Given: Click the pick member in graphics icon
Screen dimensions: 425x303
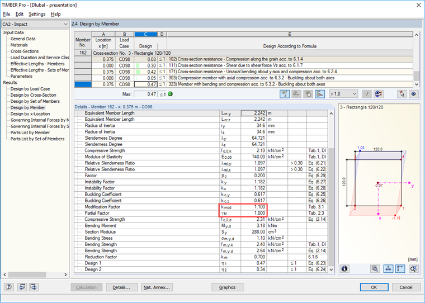Looking at the screenshot, I should (402, 94).
